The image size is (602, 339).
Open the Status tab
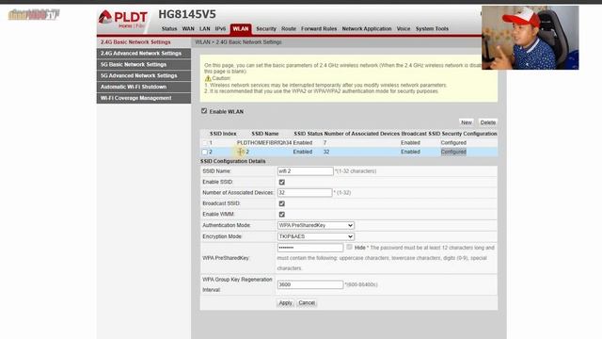pos(169,29)
